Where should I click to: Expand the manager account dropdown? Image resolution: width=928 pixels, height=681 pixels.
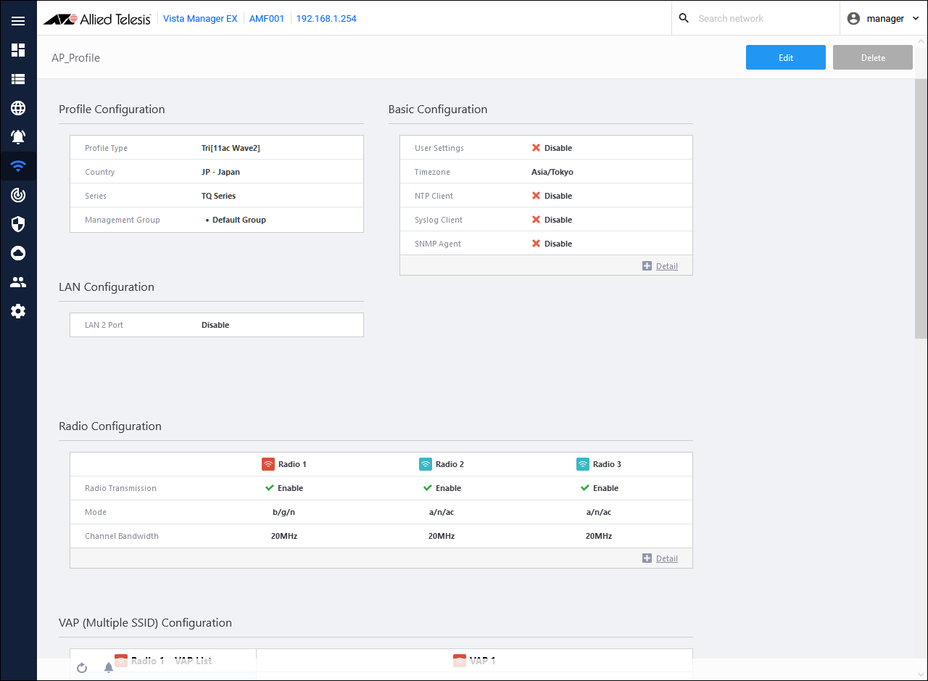(x=884, y=19)
